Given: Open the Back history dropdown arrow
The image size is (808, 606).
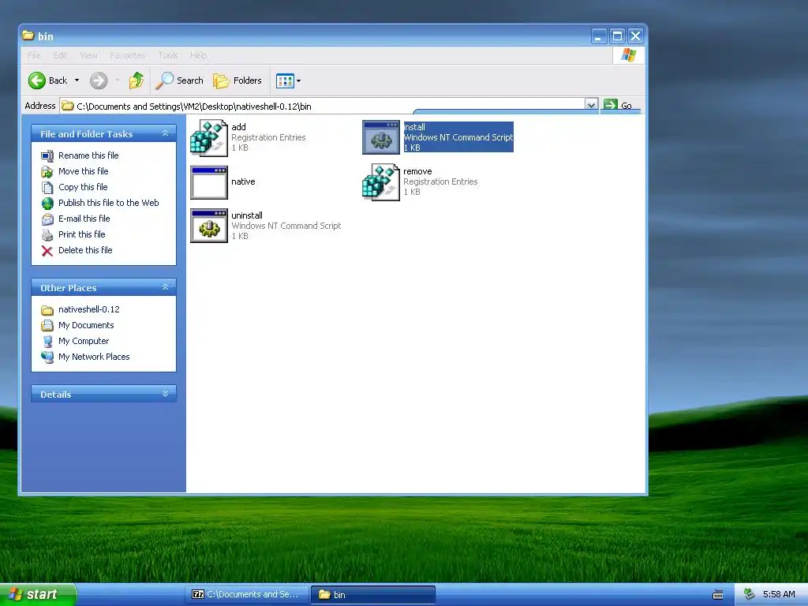Looking at the screenshot, I should point(77,80).
